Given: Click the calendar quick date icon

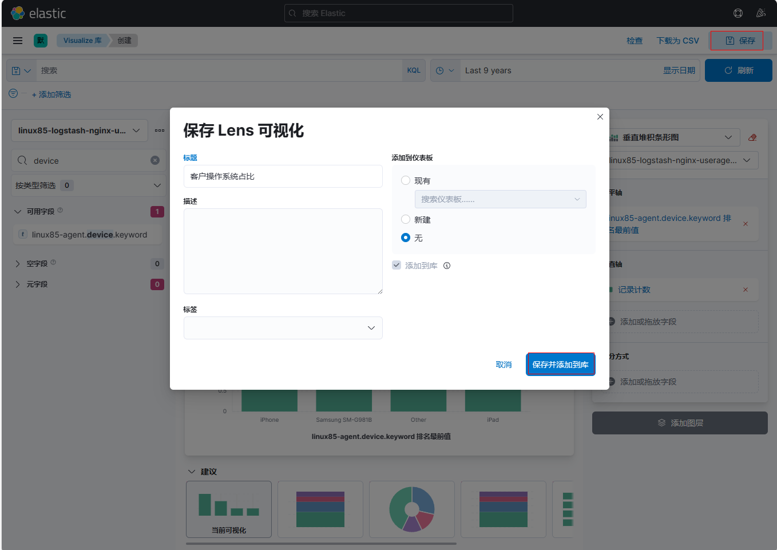Looking at the screenshot, I should point(445,70).
